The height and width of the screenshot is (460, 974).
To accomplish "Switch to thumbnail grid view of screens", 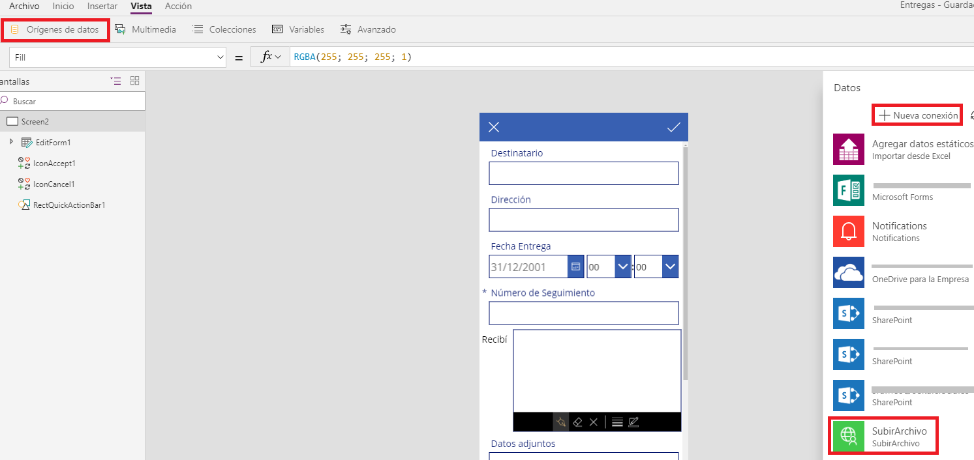I will pos(135,81).
